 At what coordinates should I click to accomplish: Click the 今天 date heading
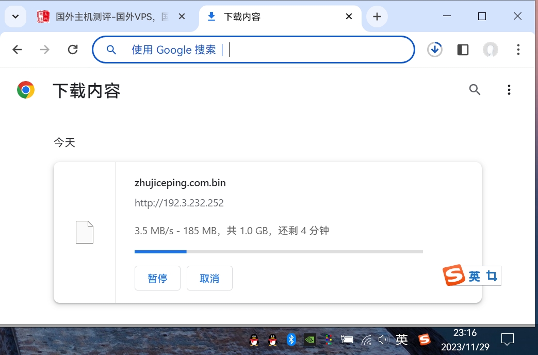click(x=64, y=142)
